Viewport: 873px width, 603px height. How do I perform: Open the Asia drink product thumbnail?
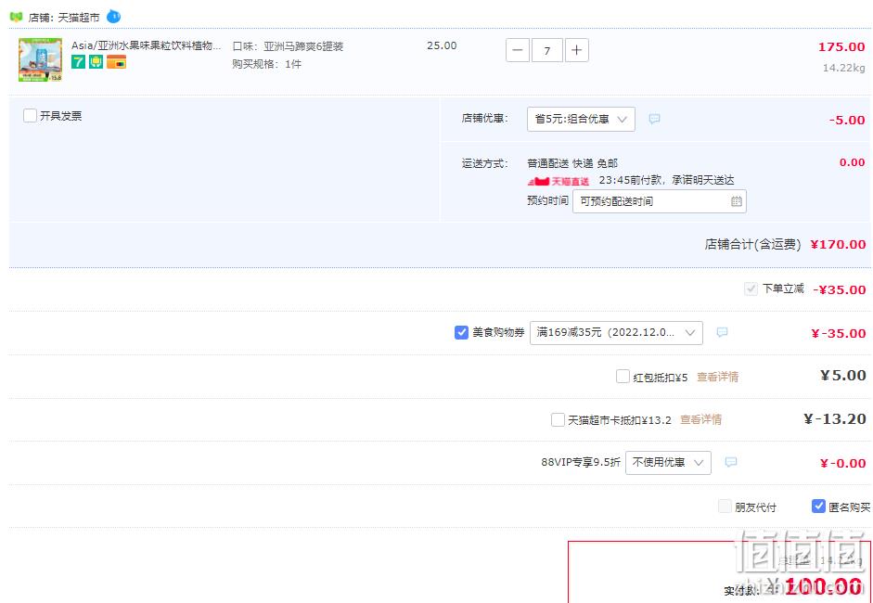40,59
